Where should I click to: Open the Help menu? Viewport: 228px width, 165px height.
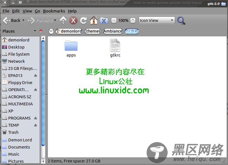[x=72, y=11]
